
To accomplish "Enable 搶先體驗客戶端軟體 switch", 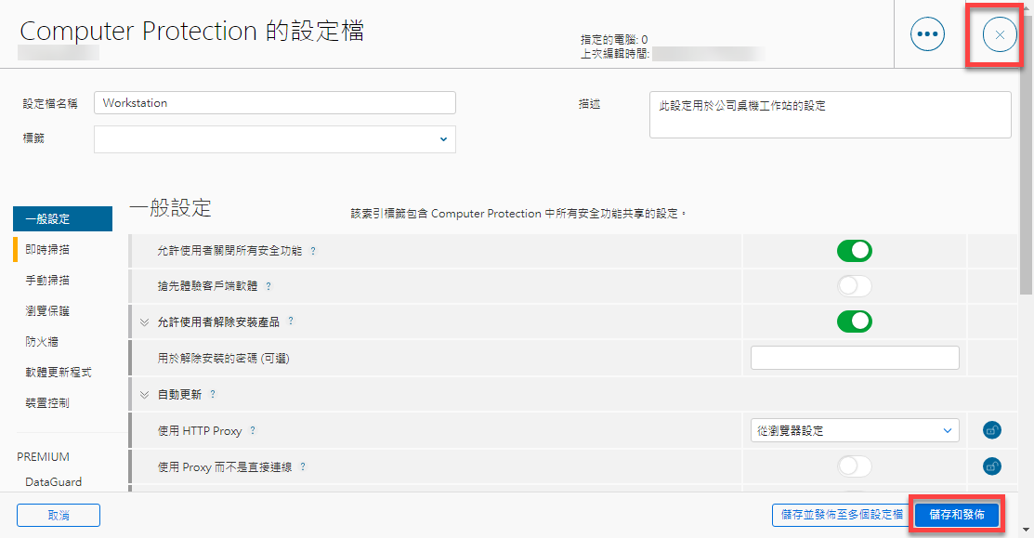I will (854, 286).
